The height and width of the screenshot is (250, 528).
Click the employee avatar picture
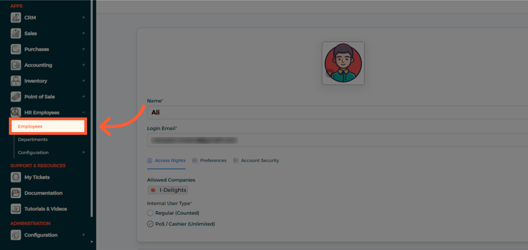pos(343,63)
